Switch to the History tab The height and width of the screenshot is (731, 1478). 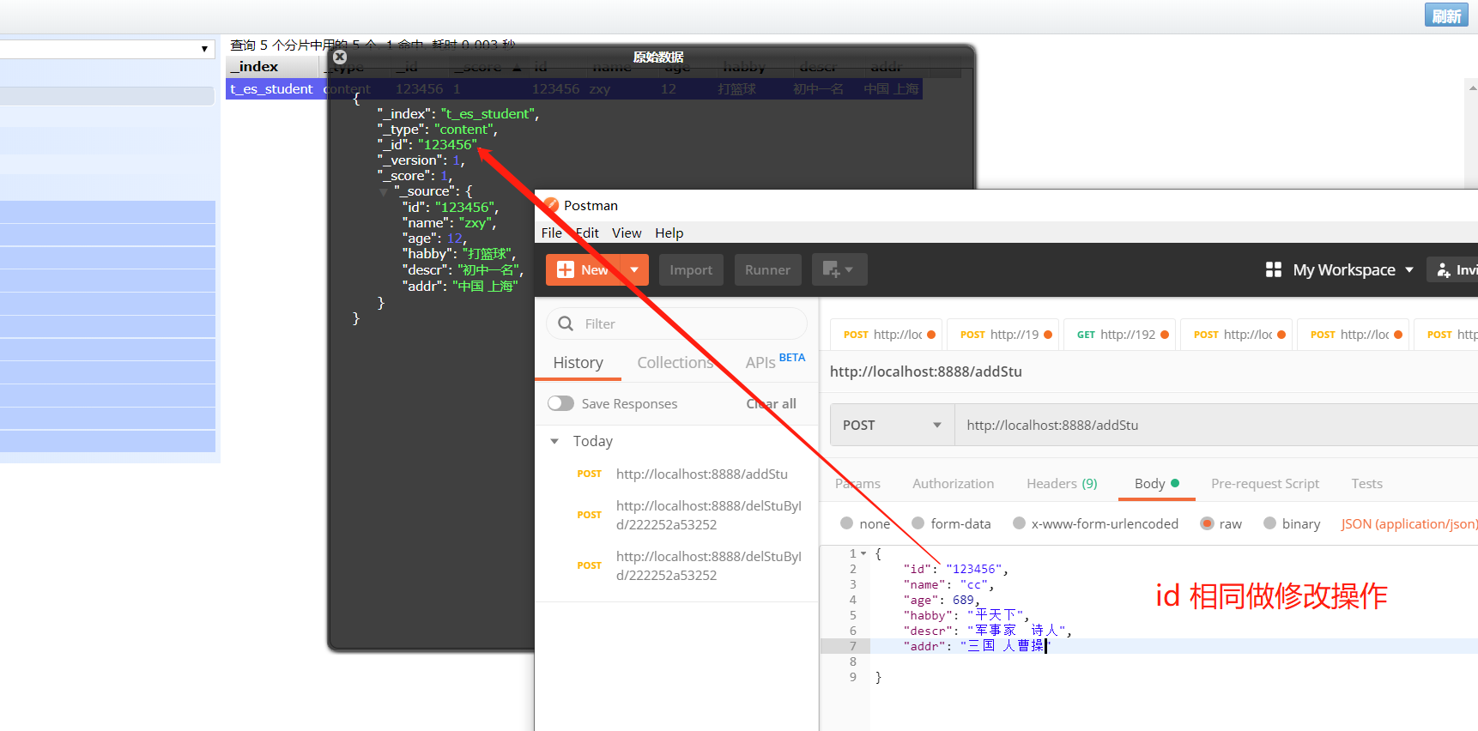tap(578, 363)
